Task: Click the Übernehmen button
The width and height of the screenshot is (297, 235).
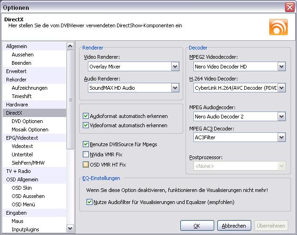Action: 271,226
